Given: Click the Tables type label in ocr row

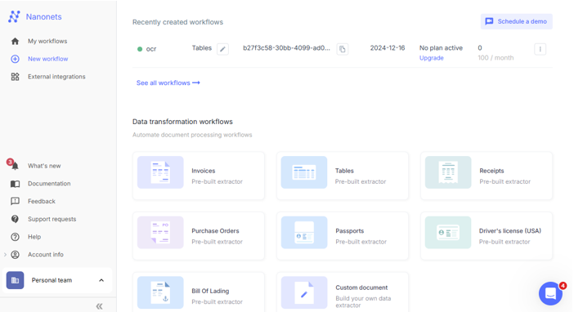Looking at the screenshot, I should [202, 48].
